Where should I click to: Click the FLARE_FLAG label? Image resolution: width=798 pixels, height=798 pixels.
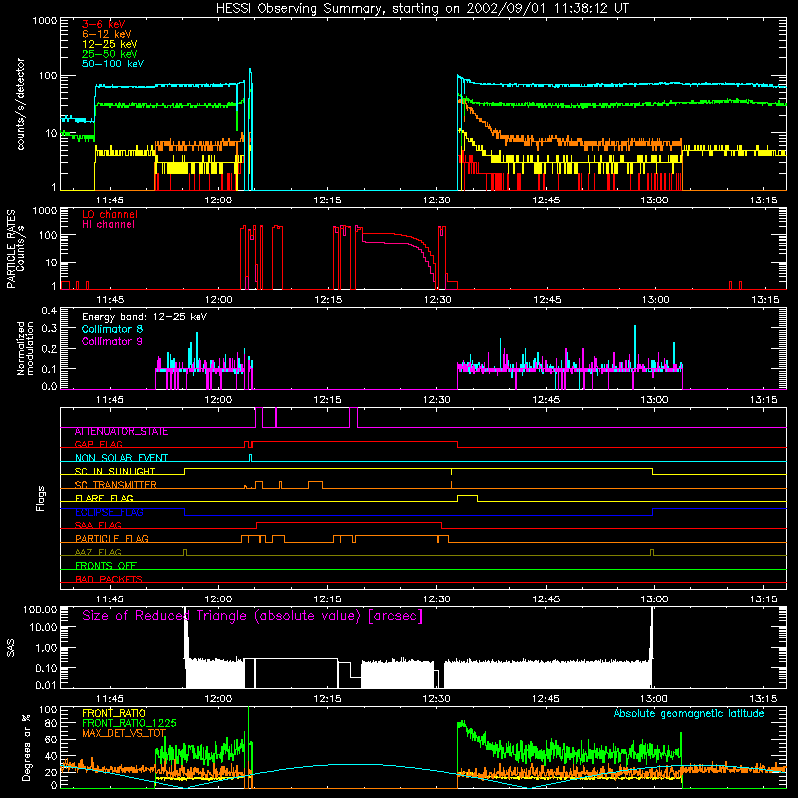coord(104,498)
